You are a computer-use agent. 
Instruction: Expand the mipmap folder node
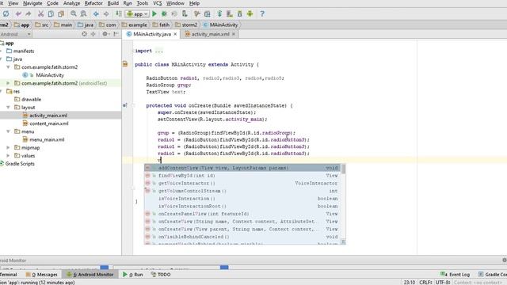click(x=9, y=148)
